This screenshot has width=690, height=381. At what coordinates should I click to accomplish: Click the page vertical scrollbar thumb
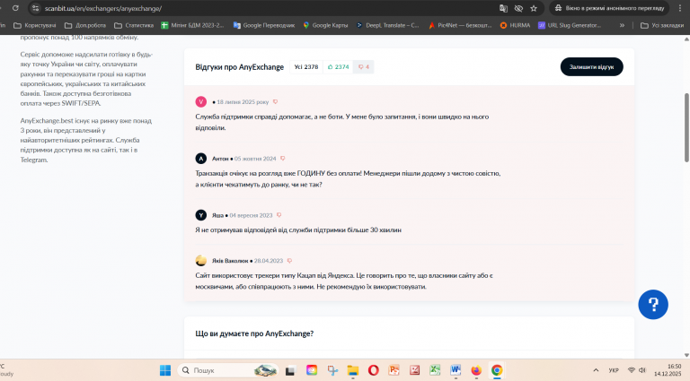click(686, 127)
